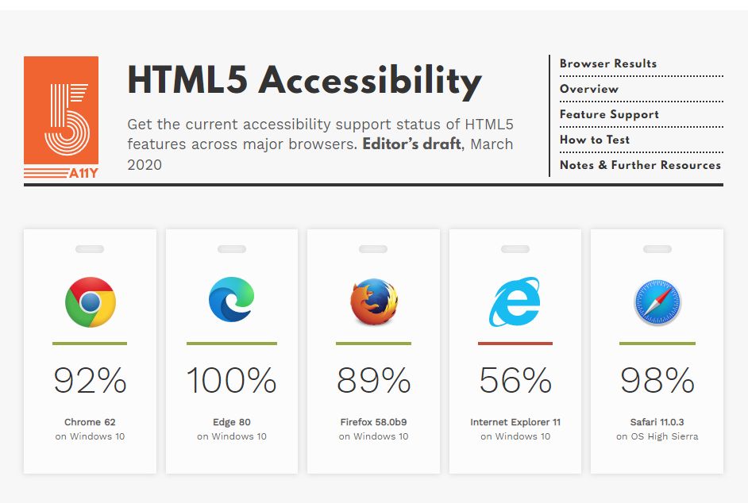Screen dimensions: 748x503
Task: Open the Browser Results nav link
Action: [608, 63]
